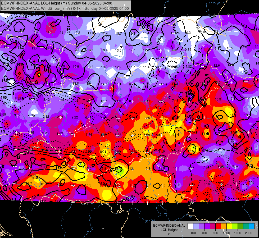Click the yellow legend swatch right of 1200
The image size is (259, 238).
[229, 226]
